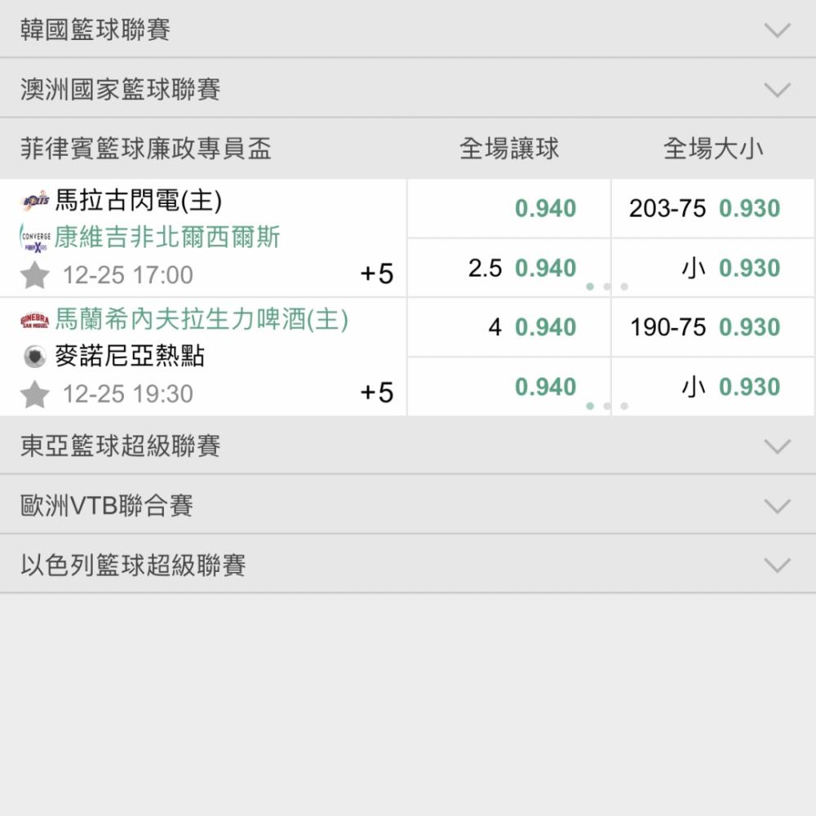Viewport: 816px width, 816px height.
Task: Favorite the 12-25 17:00 match star
Action: [35, 275]
